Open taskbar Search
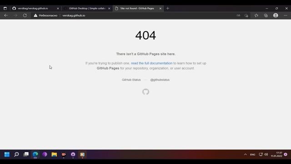Image resolution: width=291 pixels, height=164 pixels. [x=16, y=154]
